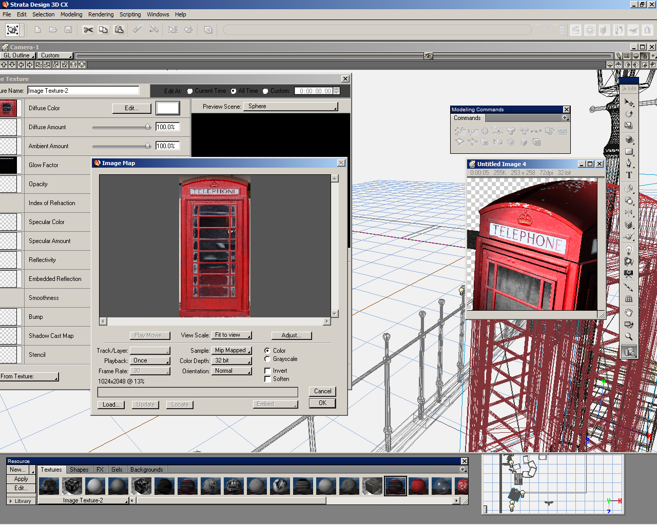Image resolution: width=657 pixels, height=525 pixels.
Task: Click the Paste clipboard toolbar icon
Action: (119, 30)
